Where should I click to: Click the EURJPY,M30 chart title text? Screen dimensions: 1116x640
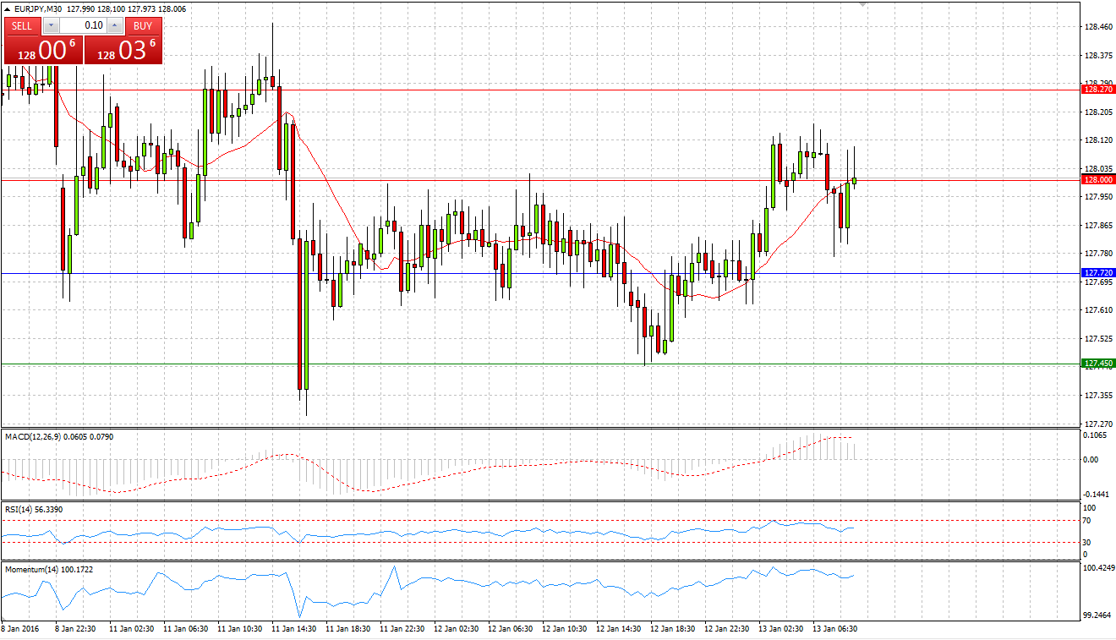[x=38, y=8]
